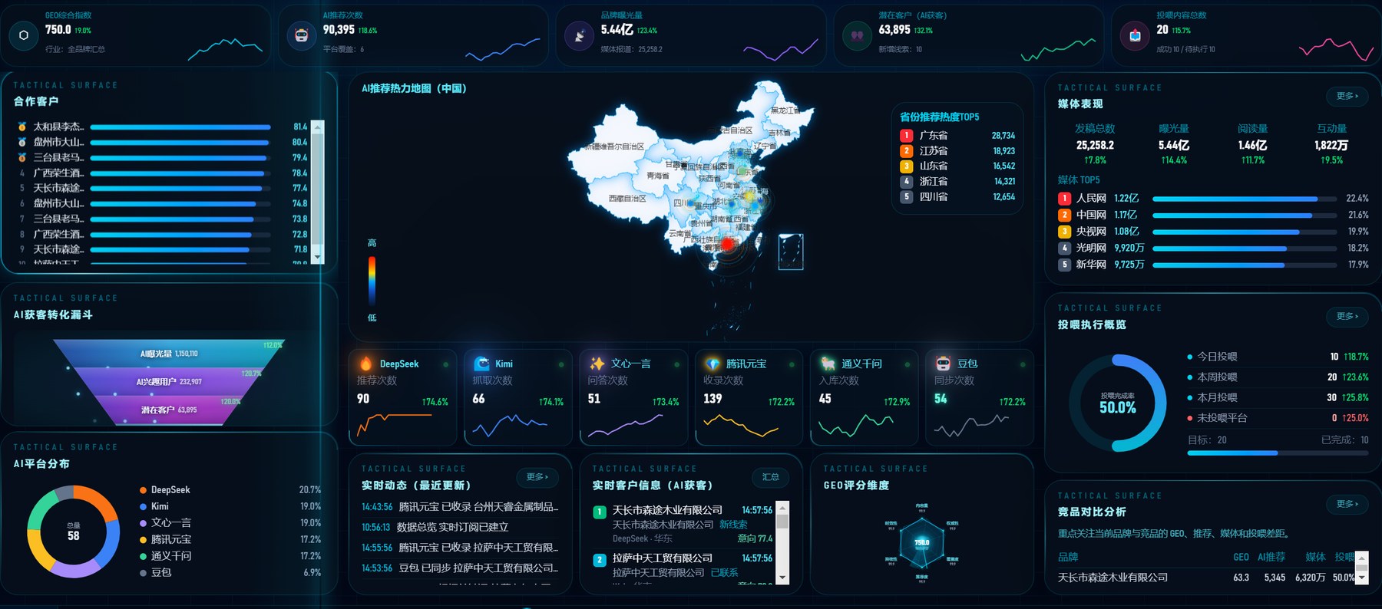Click the South China Sea inset map
This screenshot has width=1382, height=609.
[791, 252]
